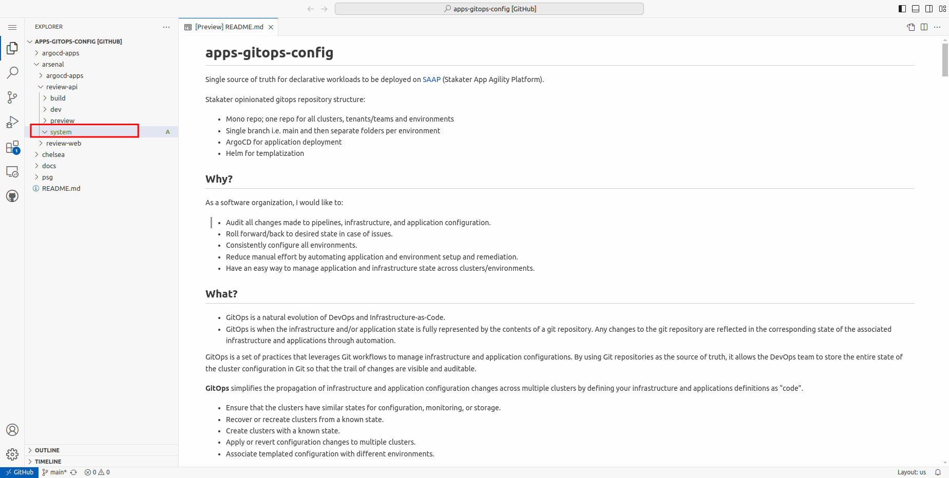949x478 pixels.
Task: Open the Accounts menu icon
Action: [x=12, y=430]
